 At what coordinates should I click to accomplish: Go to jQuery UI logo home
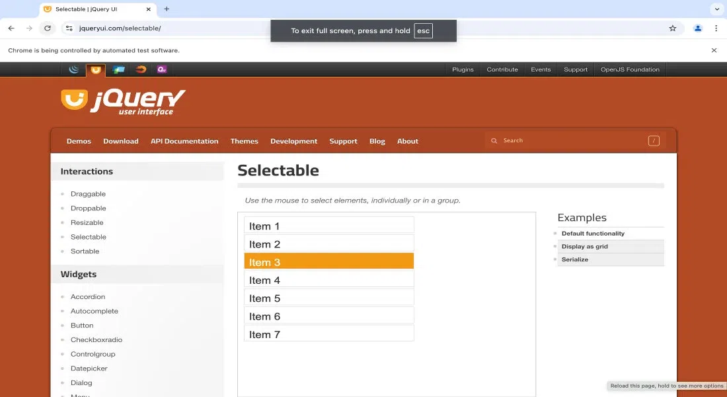click(123, 102)
